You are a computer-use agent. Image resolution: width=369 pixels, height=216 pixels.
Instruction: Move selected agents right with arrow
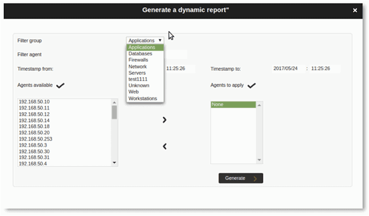165,120
